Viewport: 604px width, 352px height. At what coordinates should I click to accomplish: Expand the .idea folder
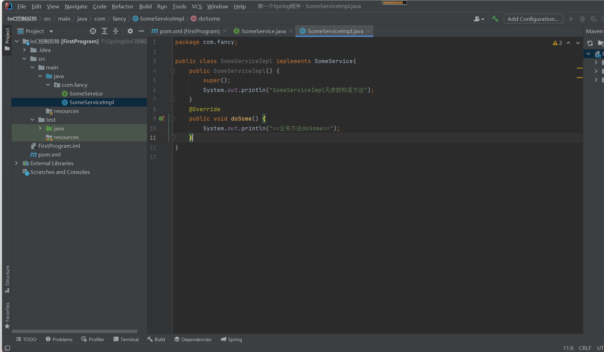pos(24,50)
